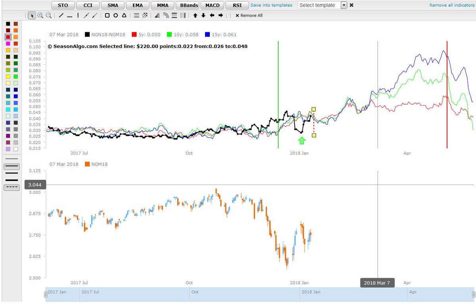476x304 pixels.
Task: Select the dashed line style option
Action: pos(12,187)
